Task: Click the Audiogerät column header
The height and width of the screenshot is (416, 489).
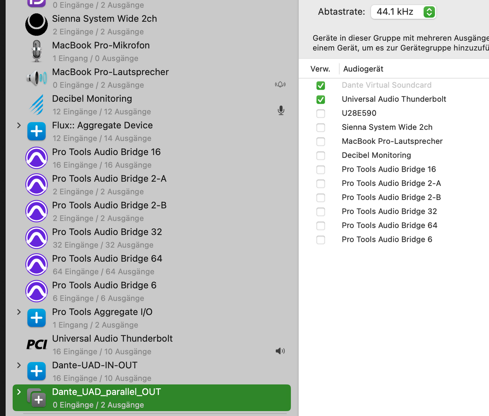Action: [363, 69]
